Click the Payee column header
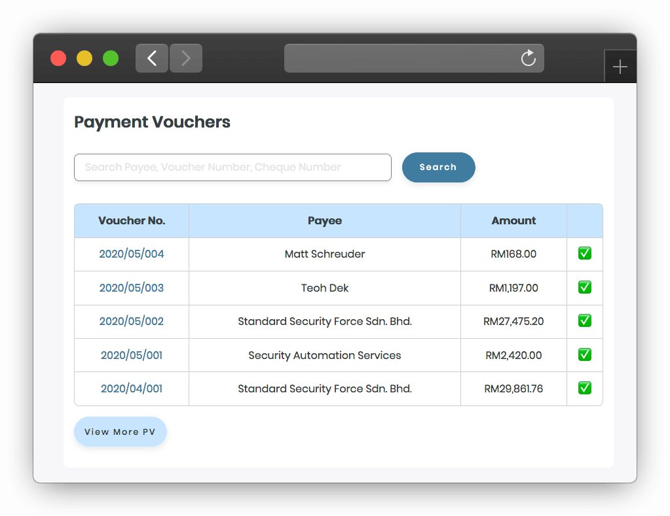This screenshot has width=670, height=516. click(x=324, y=220)
